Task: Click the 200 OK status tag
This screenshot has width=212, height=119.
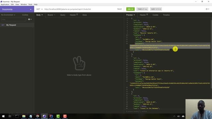Action: 130,9
